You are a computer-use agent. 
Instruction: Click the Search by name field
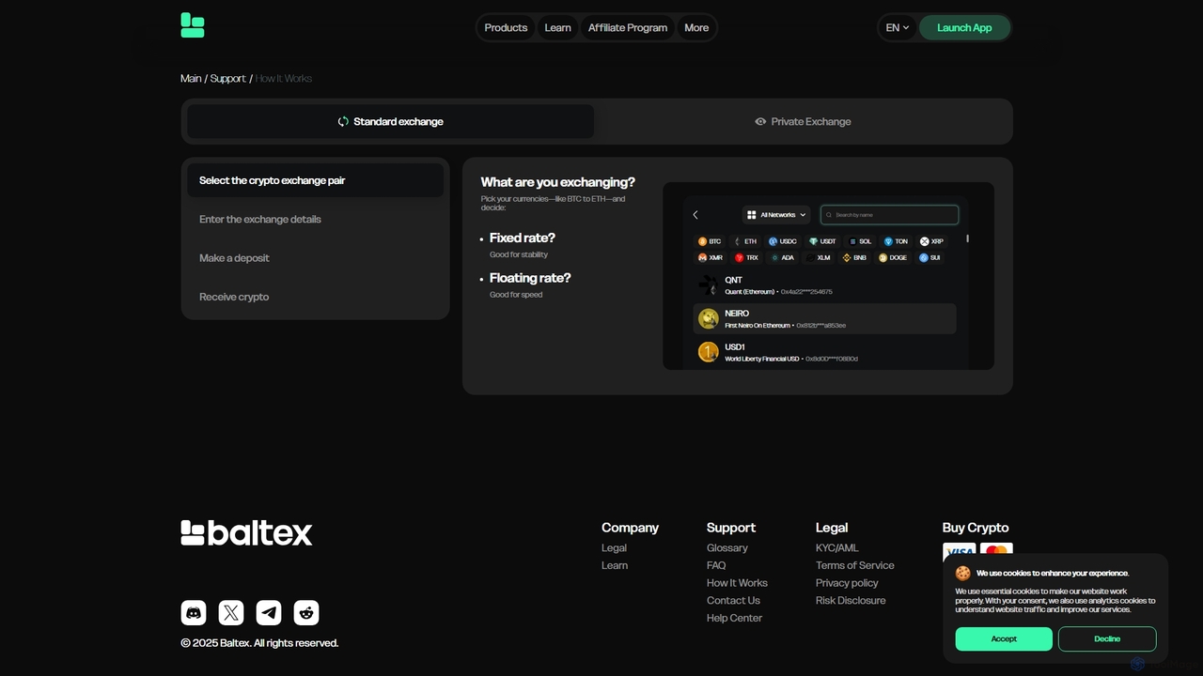point(889,215)
